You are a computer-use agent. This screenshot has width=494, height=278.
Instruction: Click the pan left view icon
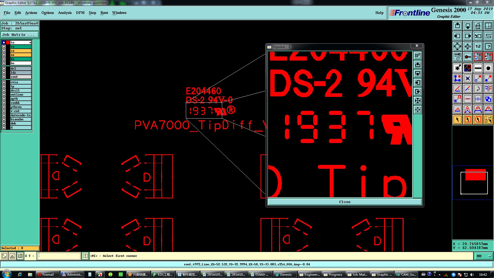tap(457, 36)
